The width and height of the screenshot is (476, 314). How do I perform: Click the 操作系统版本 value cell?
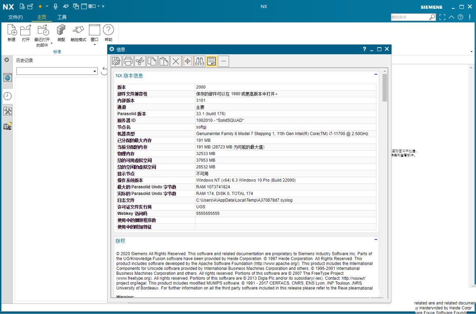tap(285, 180)
